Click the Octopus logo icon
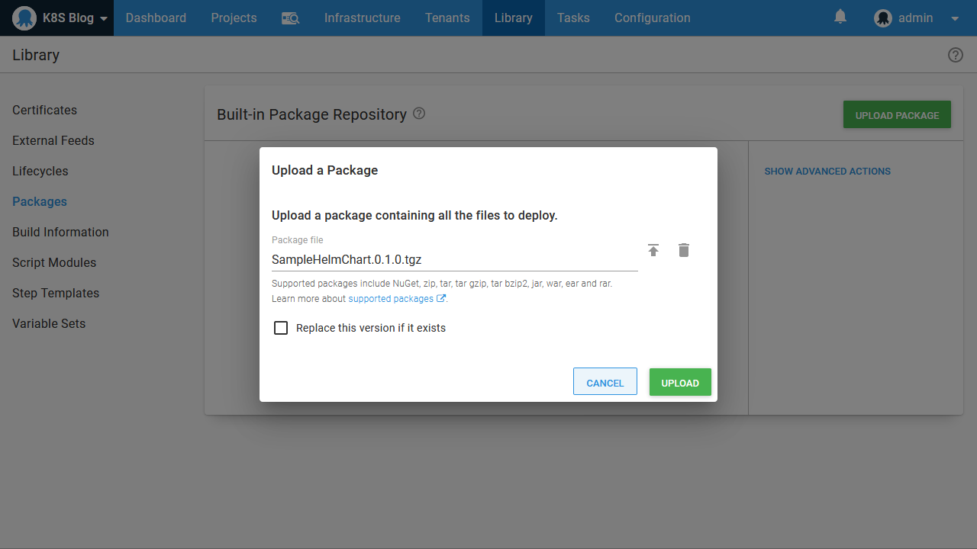Image resolution: width=977 pixels, height=549 pixels. (x=24, y=18)
